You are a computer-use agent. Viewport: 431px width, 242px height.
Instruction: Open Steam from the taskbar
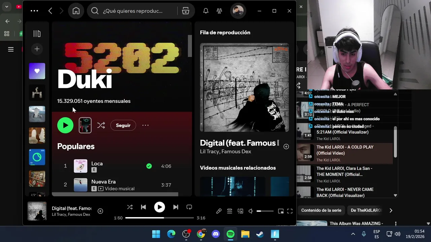(260, 234)
